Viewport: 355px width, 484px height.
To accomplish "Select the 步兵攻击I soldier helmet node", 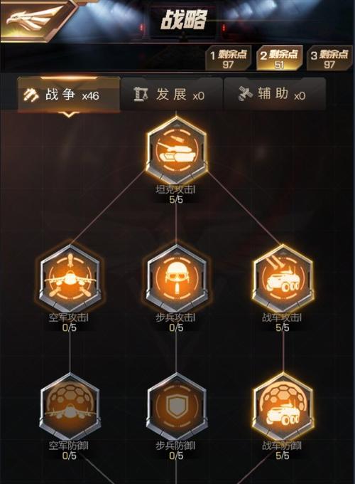I will tap(176, 279).
